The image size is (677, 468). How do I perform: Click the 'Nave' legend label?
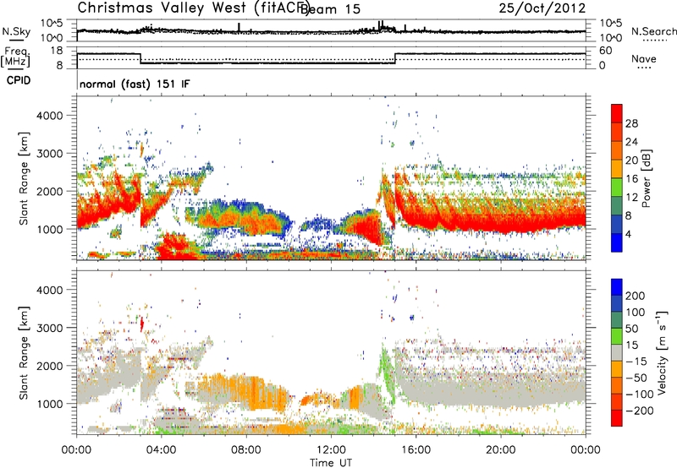(x=643, y=59)
